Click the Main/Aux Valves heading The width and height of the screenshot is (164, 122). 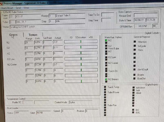pyautogui.click(x=113, y=37)
